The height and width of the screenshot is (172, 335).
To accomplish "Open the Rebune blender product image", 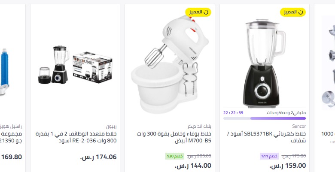I will [x=75, y=65].
